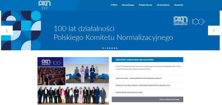The height and width of the screenshot is (105, 222).
Task: Select the third carousel dot
Action: (107, 48)
